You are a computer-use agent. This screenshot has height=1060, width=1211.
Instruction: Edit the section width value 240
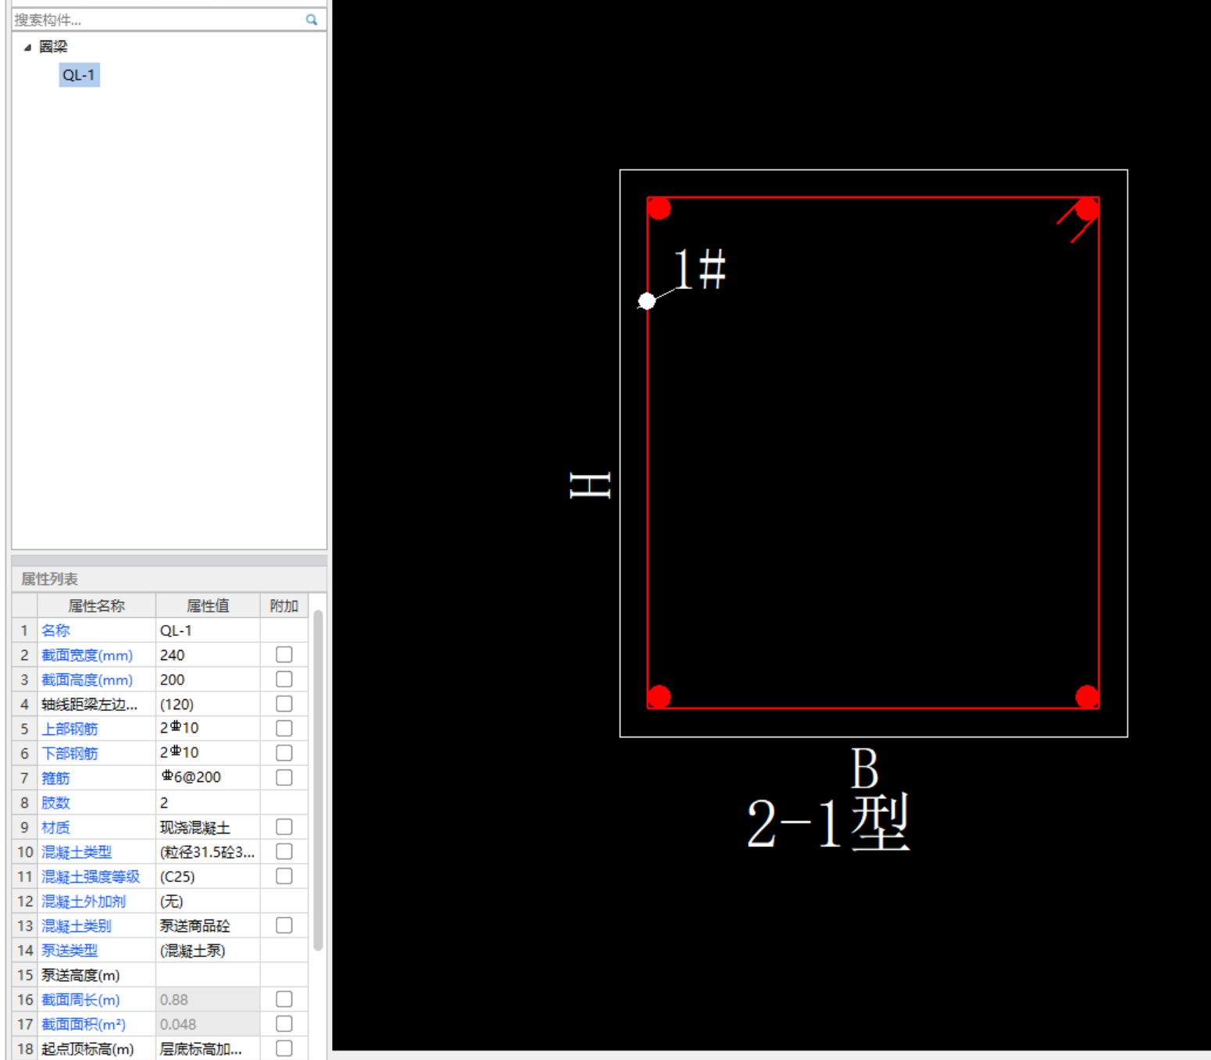(208, 655)
